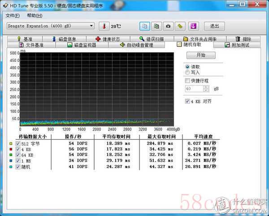
Task: Click the copy screenshot to clipboard icon
Action: [x=156, y=26]
